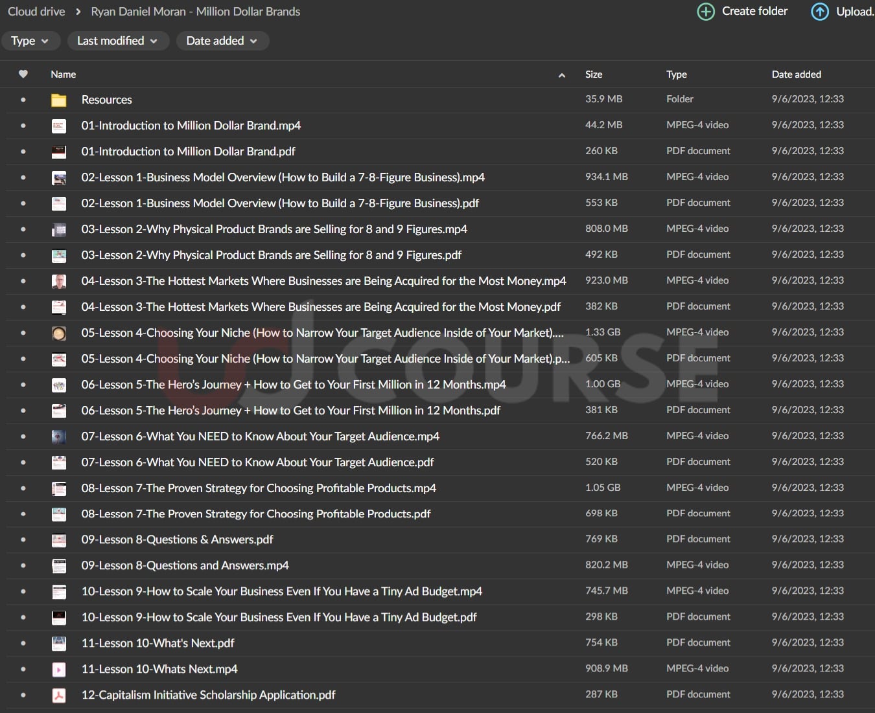Open 07-Lesson 6 Target Audience.pdf file

pyautogui.click(x=257, y=462)
